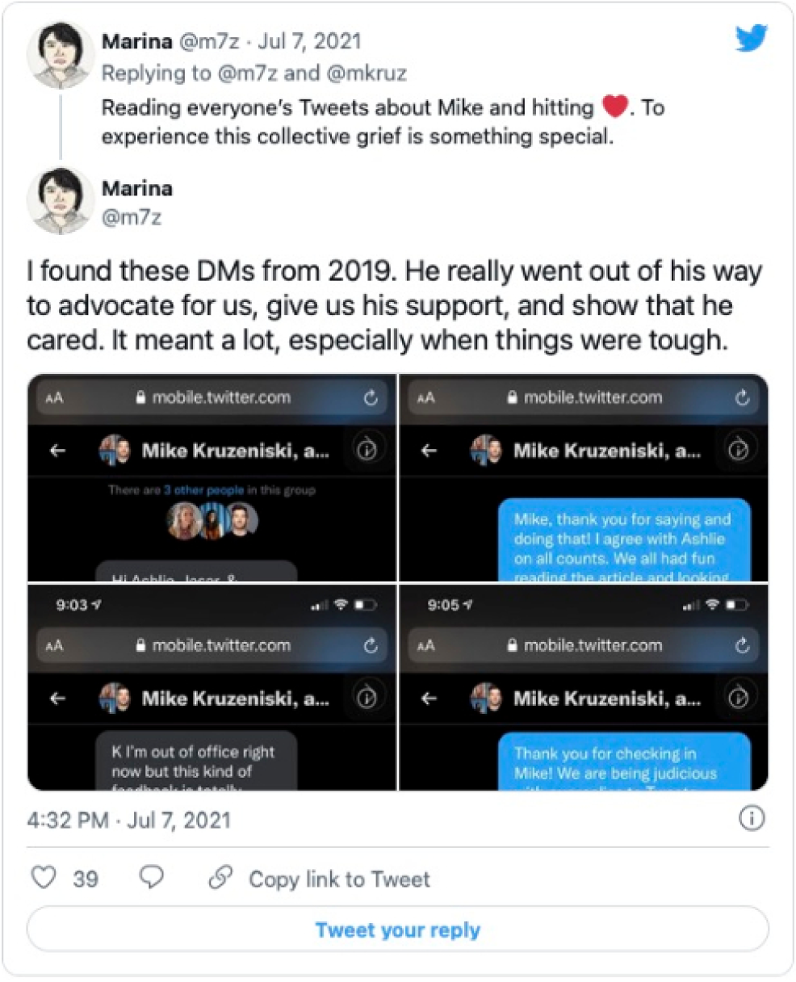Open the tweet info circle icon
Image resolution: width=796 pixels, height=982 pixels.
coord(752,820)
